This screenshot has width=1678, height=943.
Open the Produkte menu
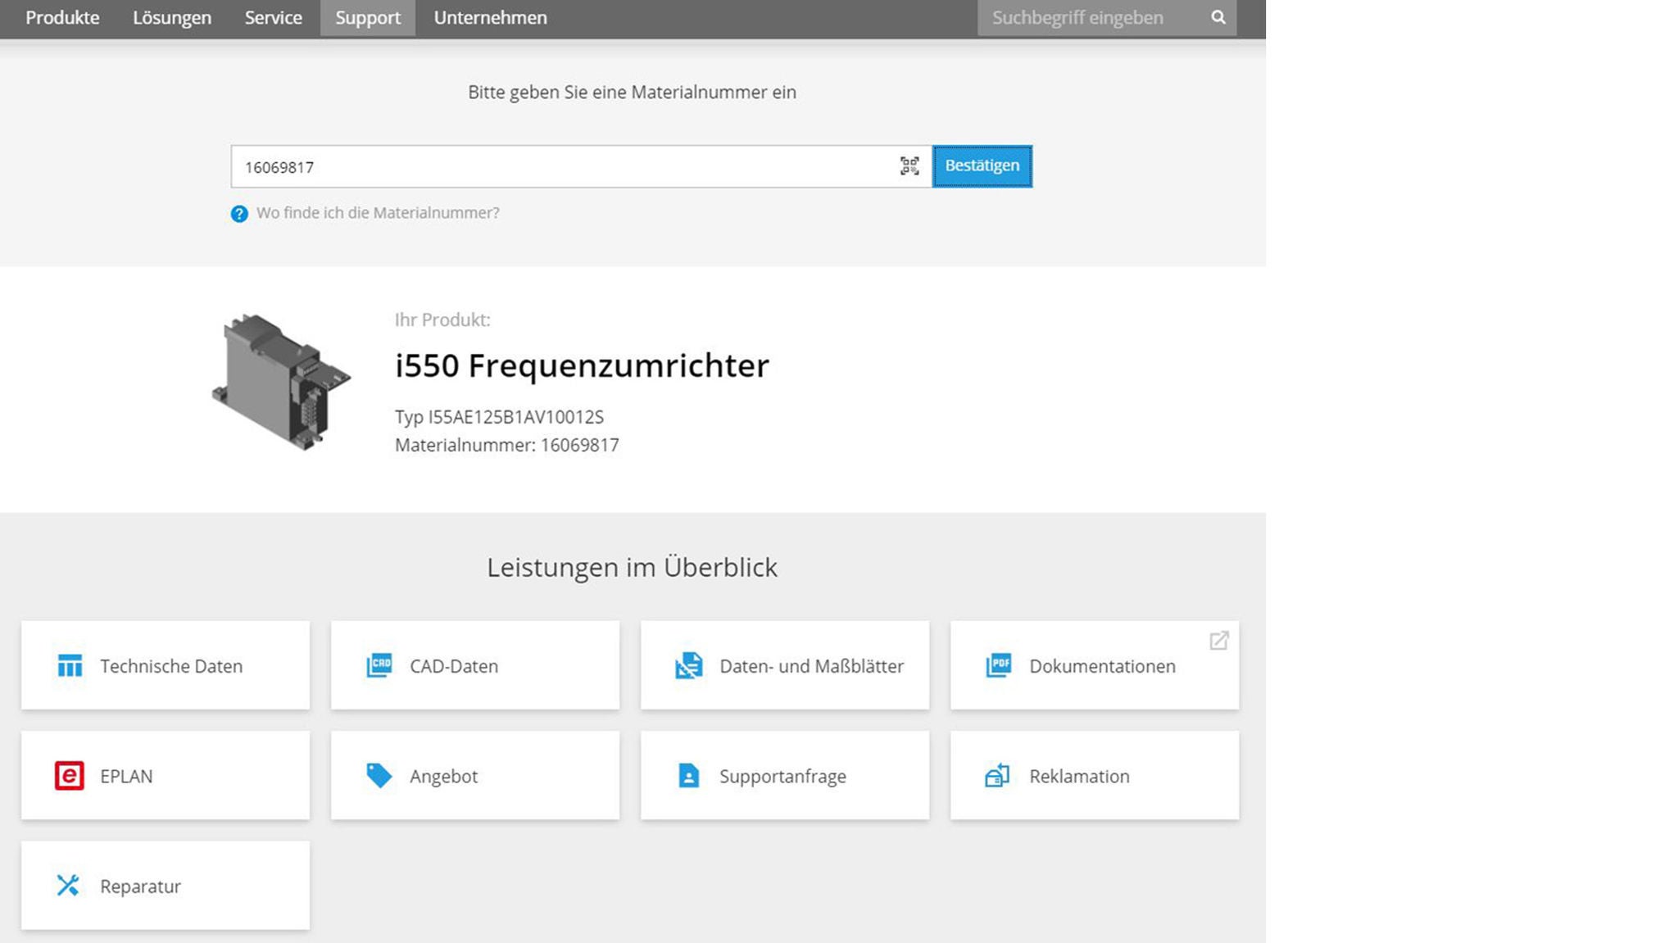click(61, 17)
